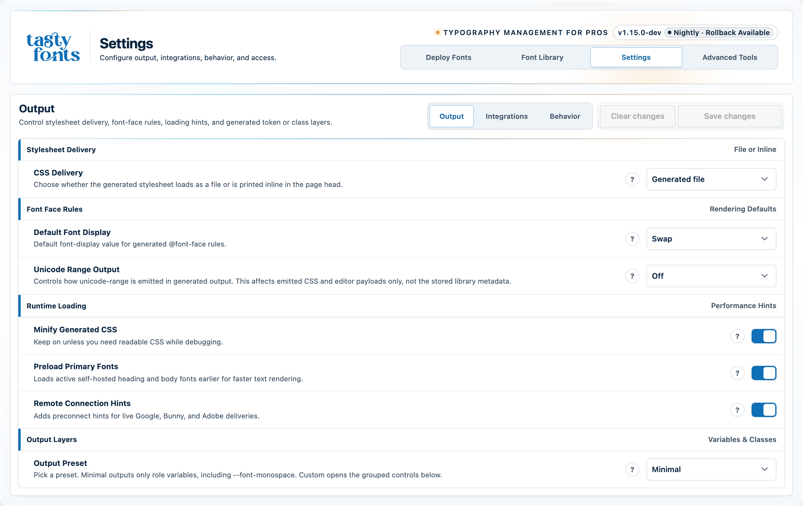Open help icon for Remote Connection Hints
This screenshot has height=506, width=803.
click(x=737, y=410)
